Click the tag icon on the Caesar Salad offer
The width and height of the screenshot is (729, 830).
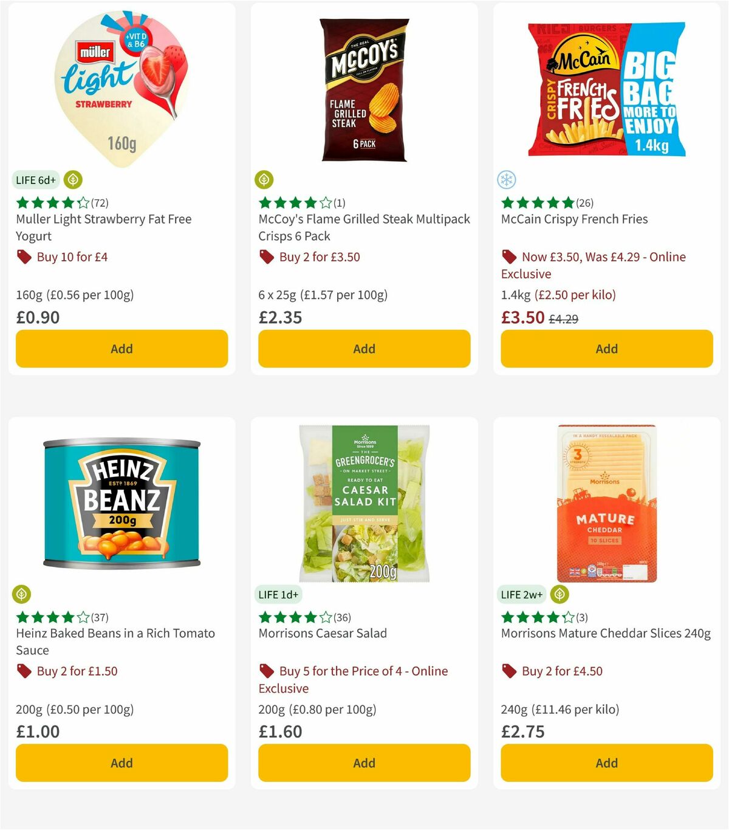tap(266, 671)
